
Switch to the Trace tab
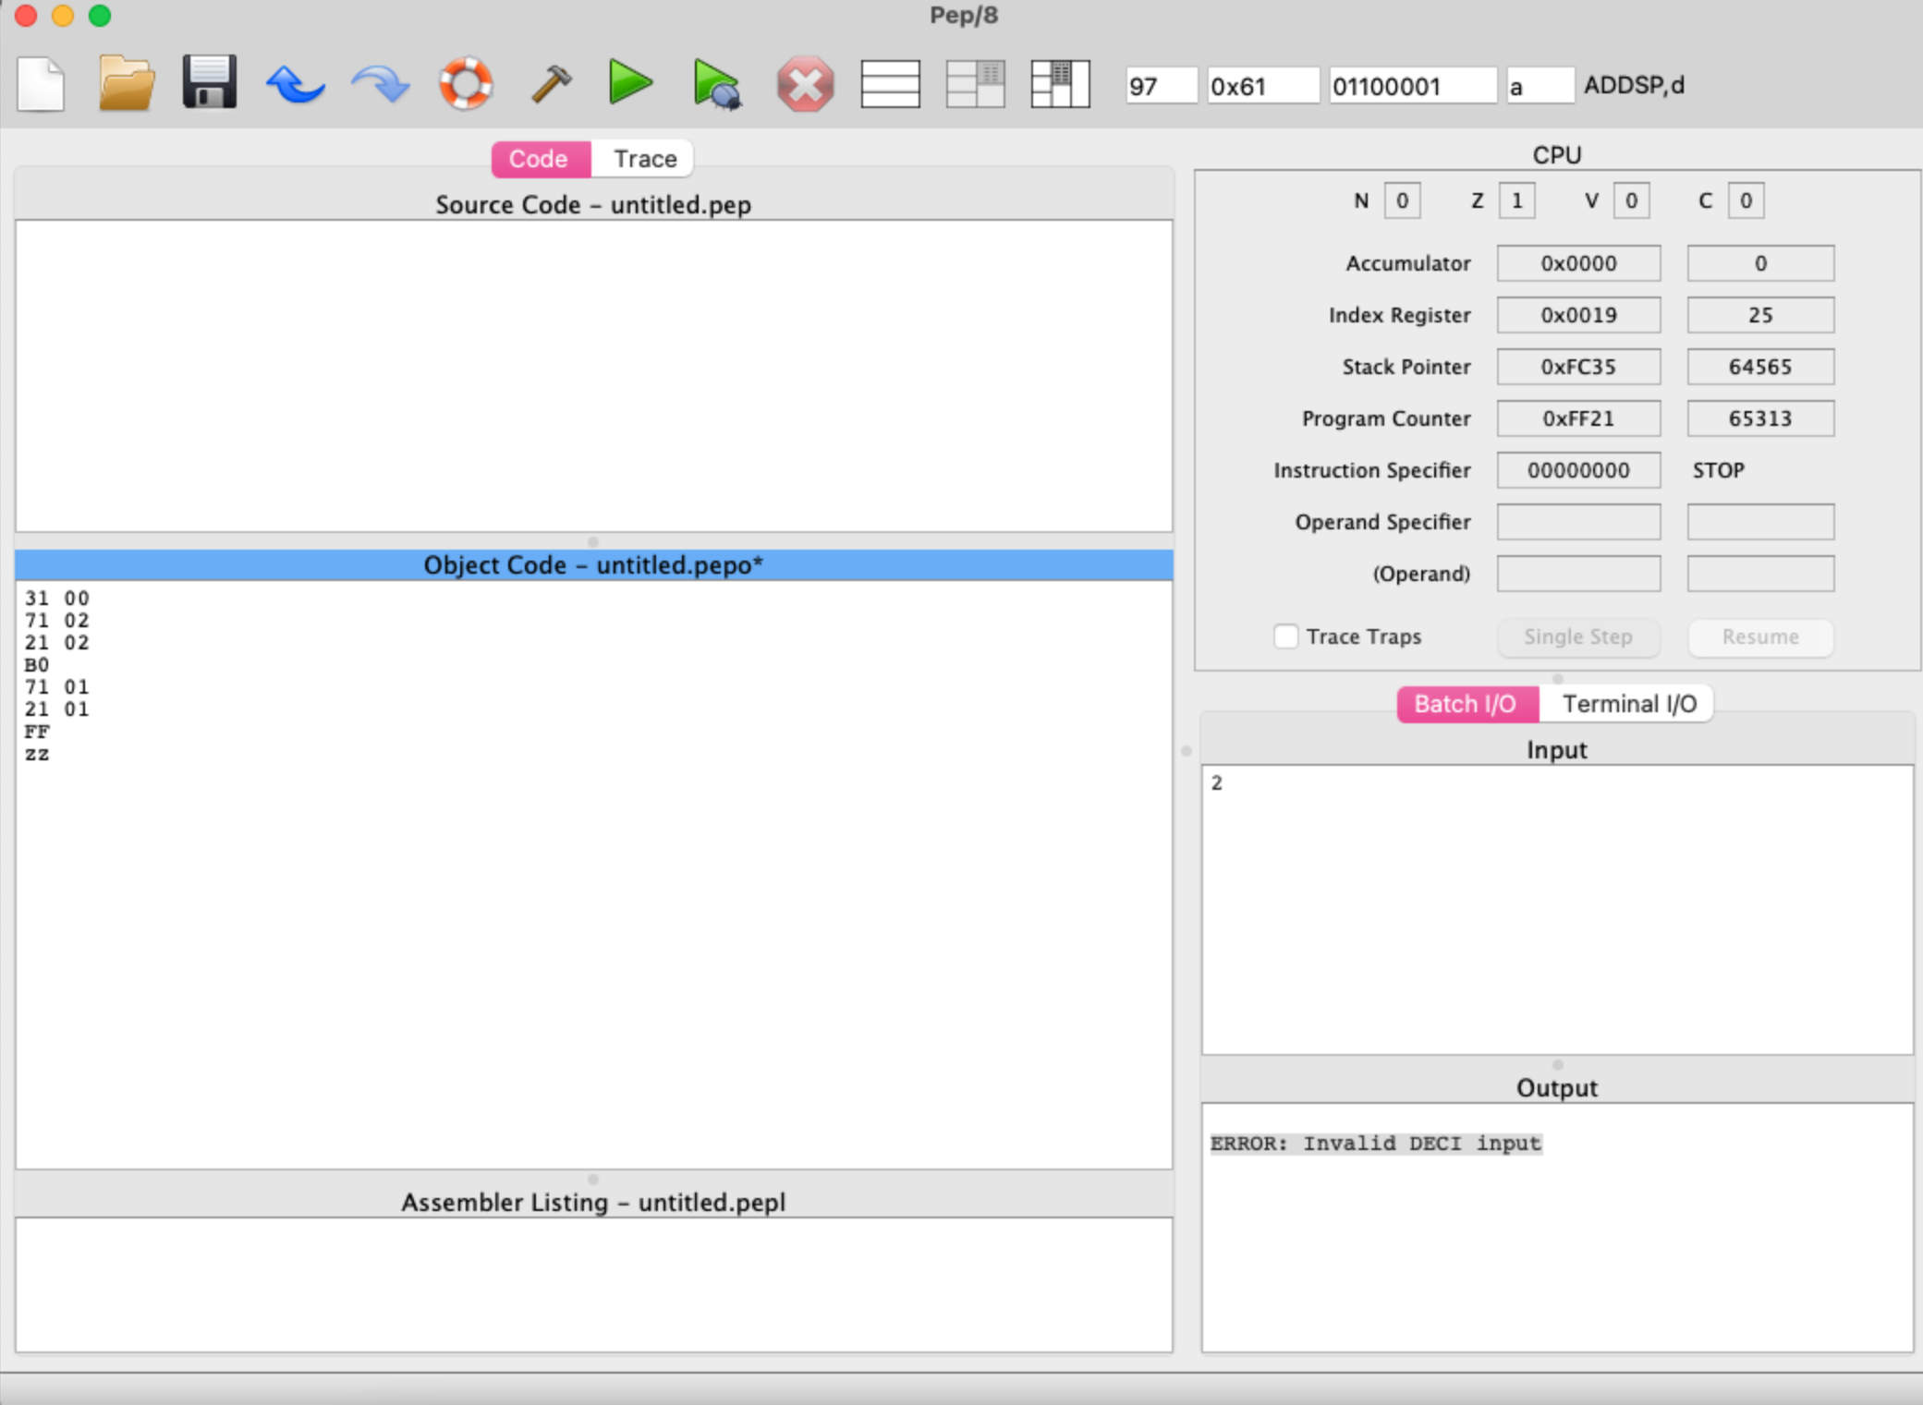645,159
